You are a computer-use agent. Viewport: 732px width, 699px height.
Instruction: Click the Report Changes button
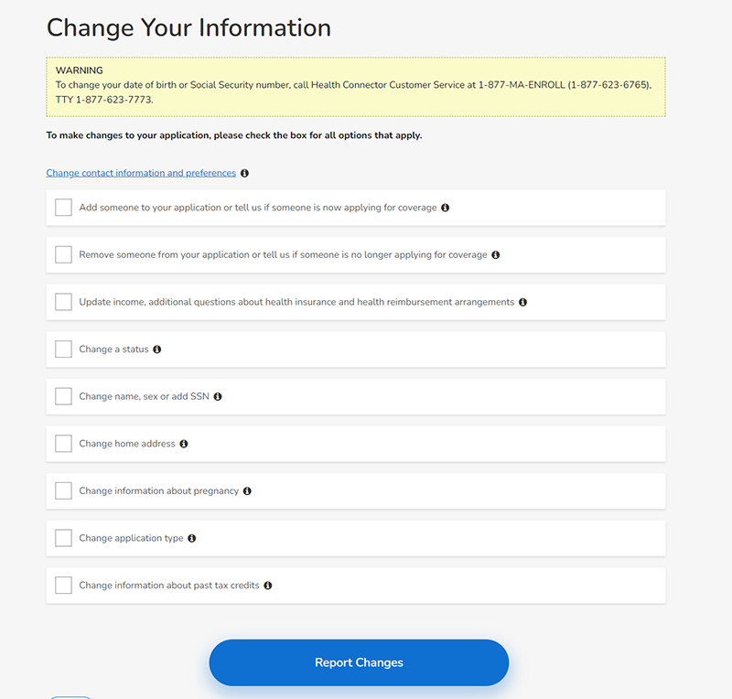(359, 662)
